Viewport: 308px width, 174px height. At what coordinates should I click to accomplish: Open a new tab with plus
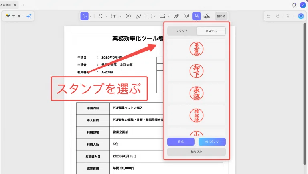click(23, 5)
